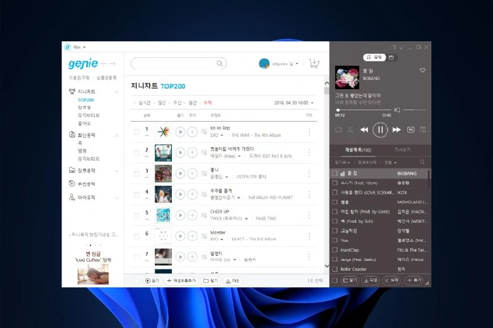Like the current song with heart icon

pos(423,71)
